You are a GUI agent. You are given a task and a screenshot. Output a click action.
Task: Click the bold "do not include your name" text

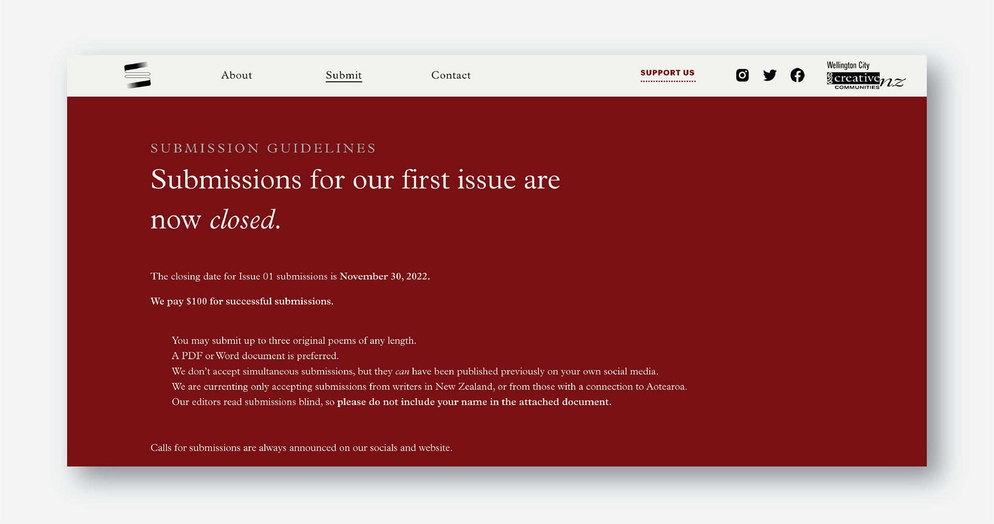(474, 402)
